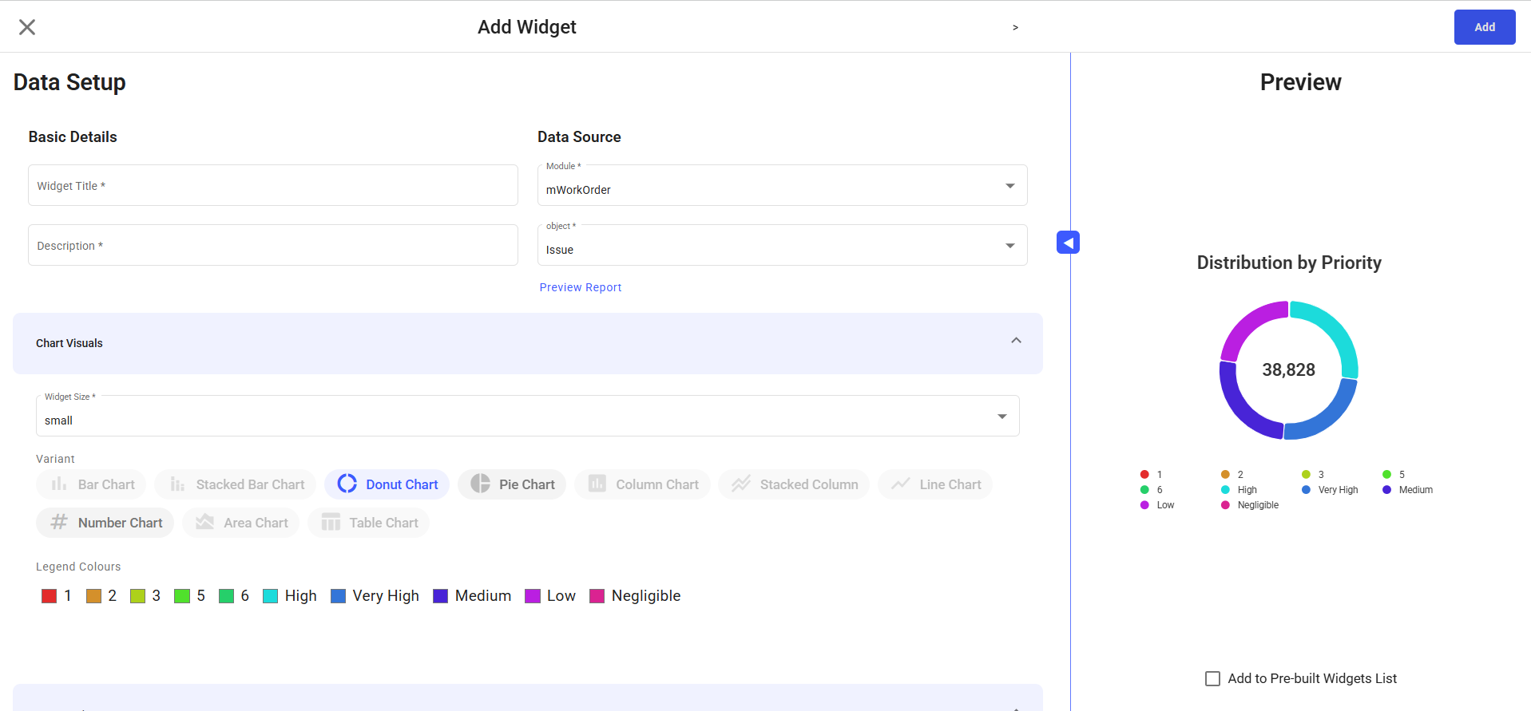Choose the Stacked Column variant
Screen dimensions: 1531x711
[793, 484]
